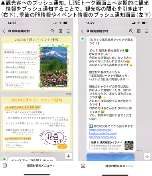Image resolution: width=152 pixels, height=176 pixels.
Task: Open 絶景!!浅間高原シャクナゲ link preview card
Action: click(112, 146)
